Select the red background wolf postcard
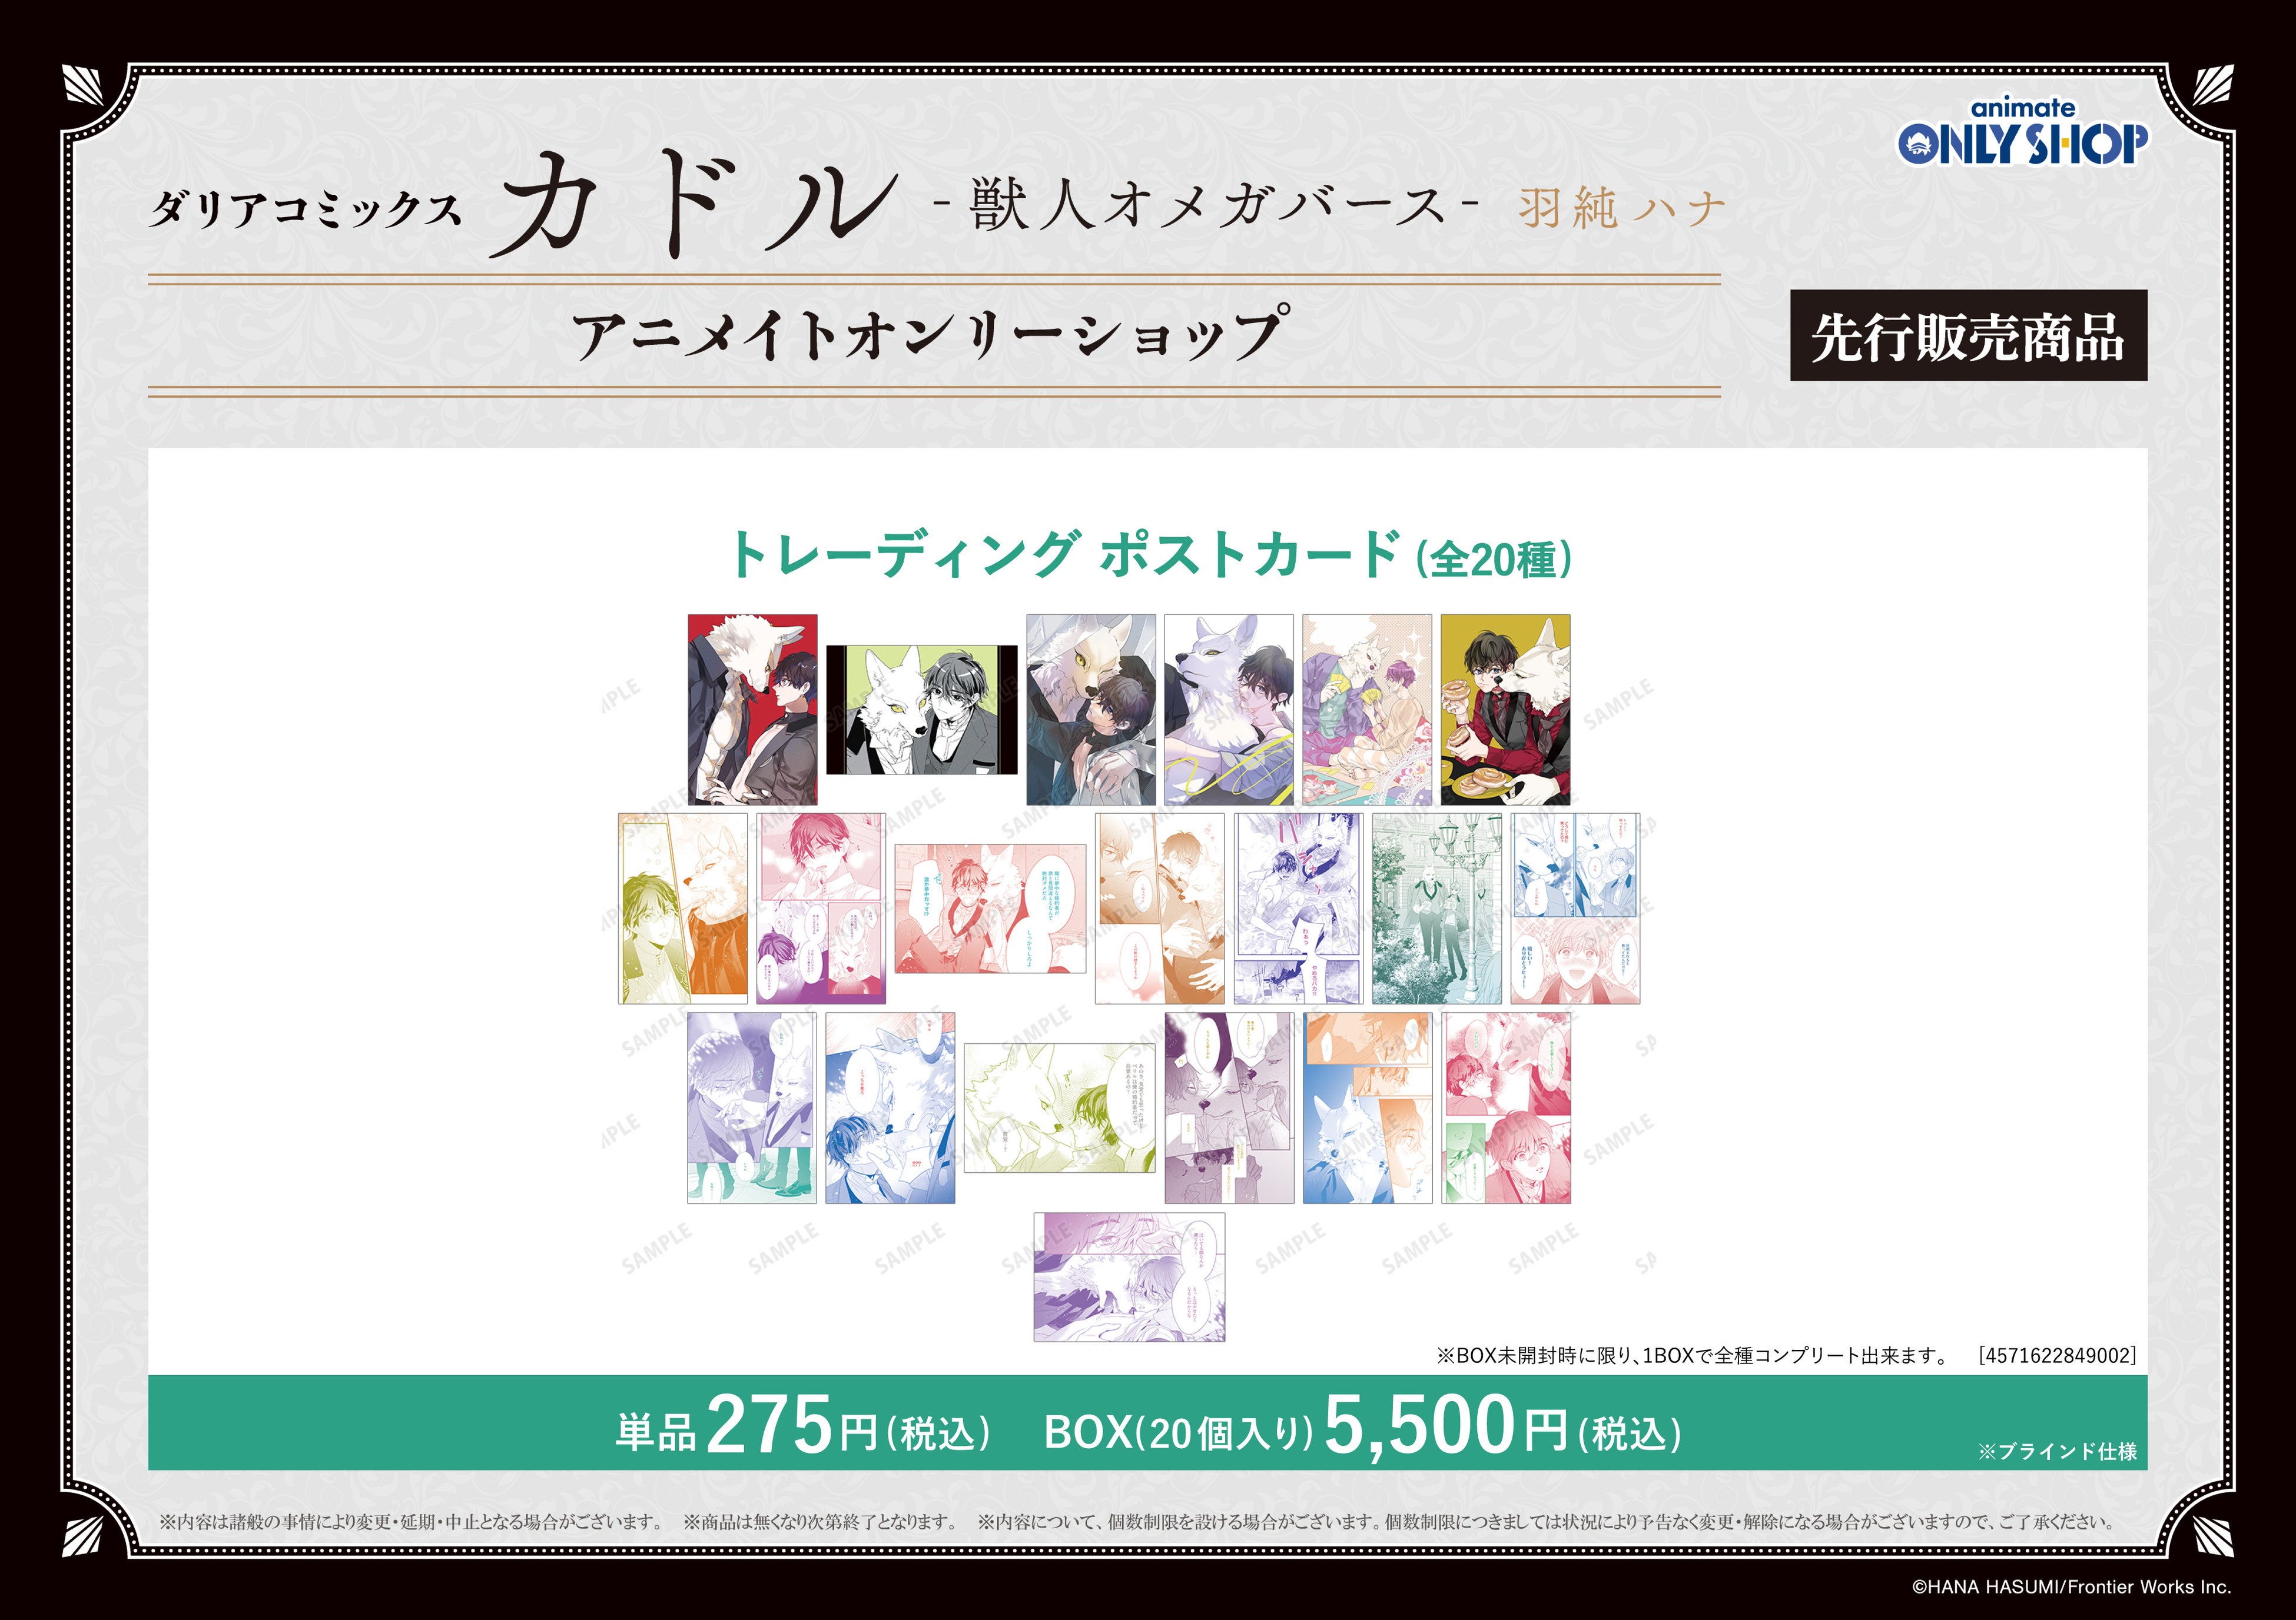Image resolution: width=2296 pixels, height=1620 pixels. coord(752,710)
